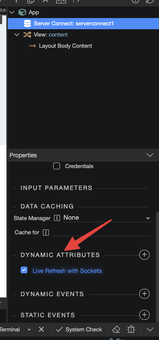
Task: Click the Cache for info icon
Action: pos(46,233)
